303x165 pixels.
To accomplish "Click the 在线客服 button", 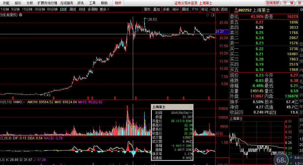I will [x=273, y=3].
